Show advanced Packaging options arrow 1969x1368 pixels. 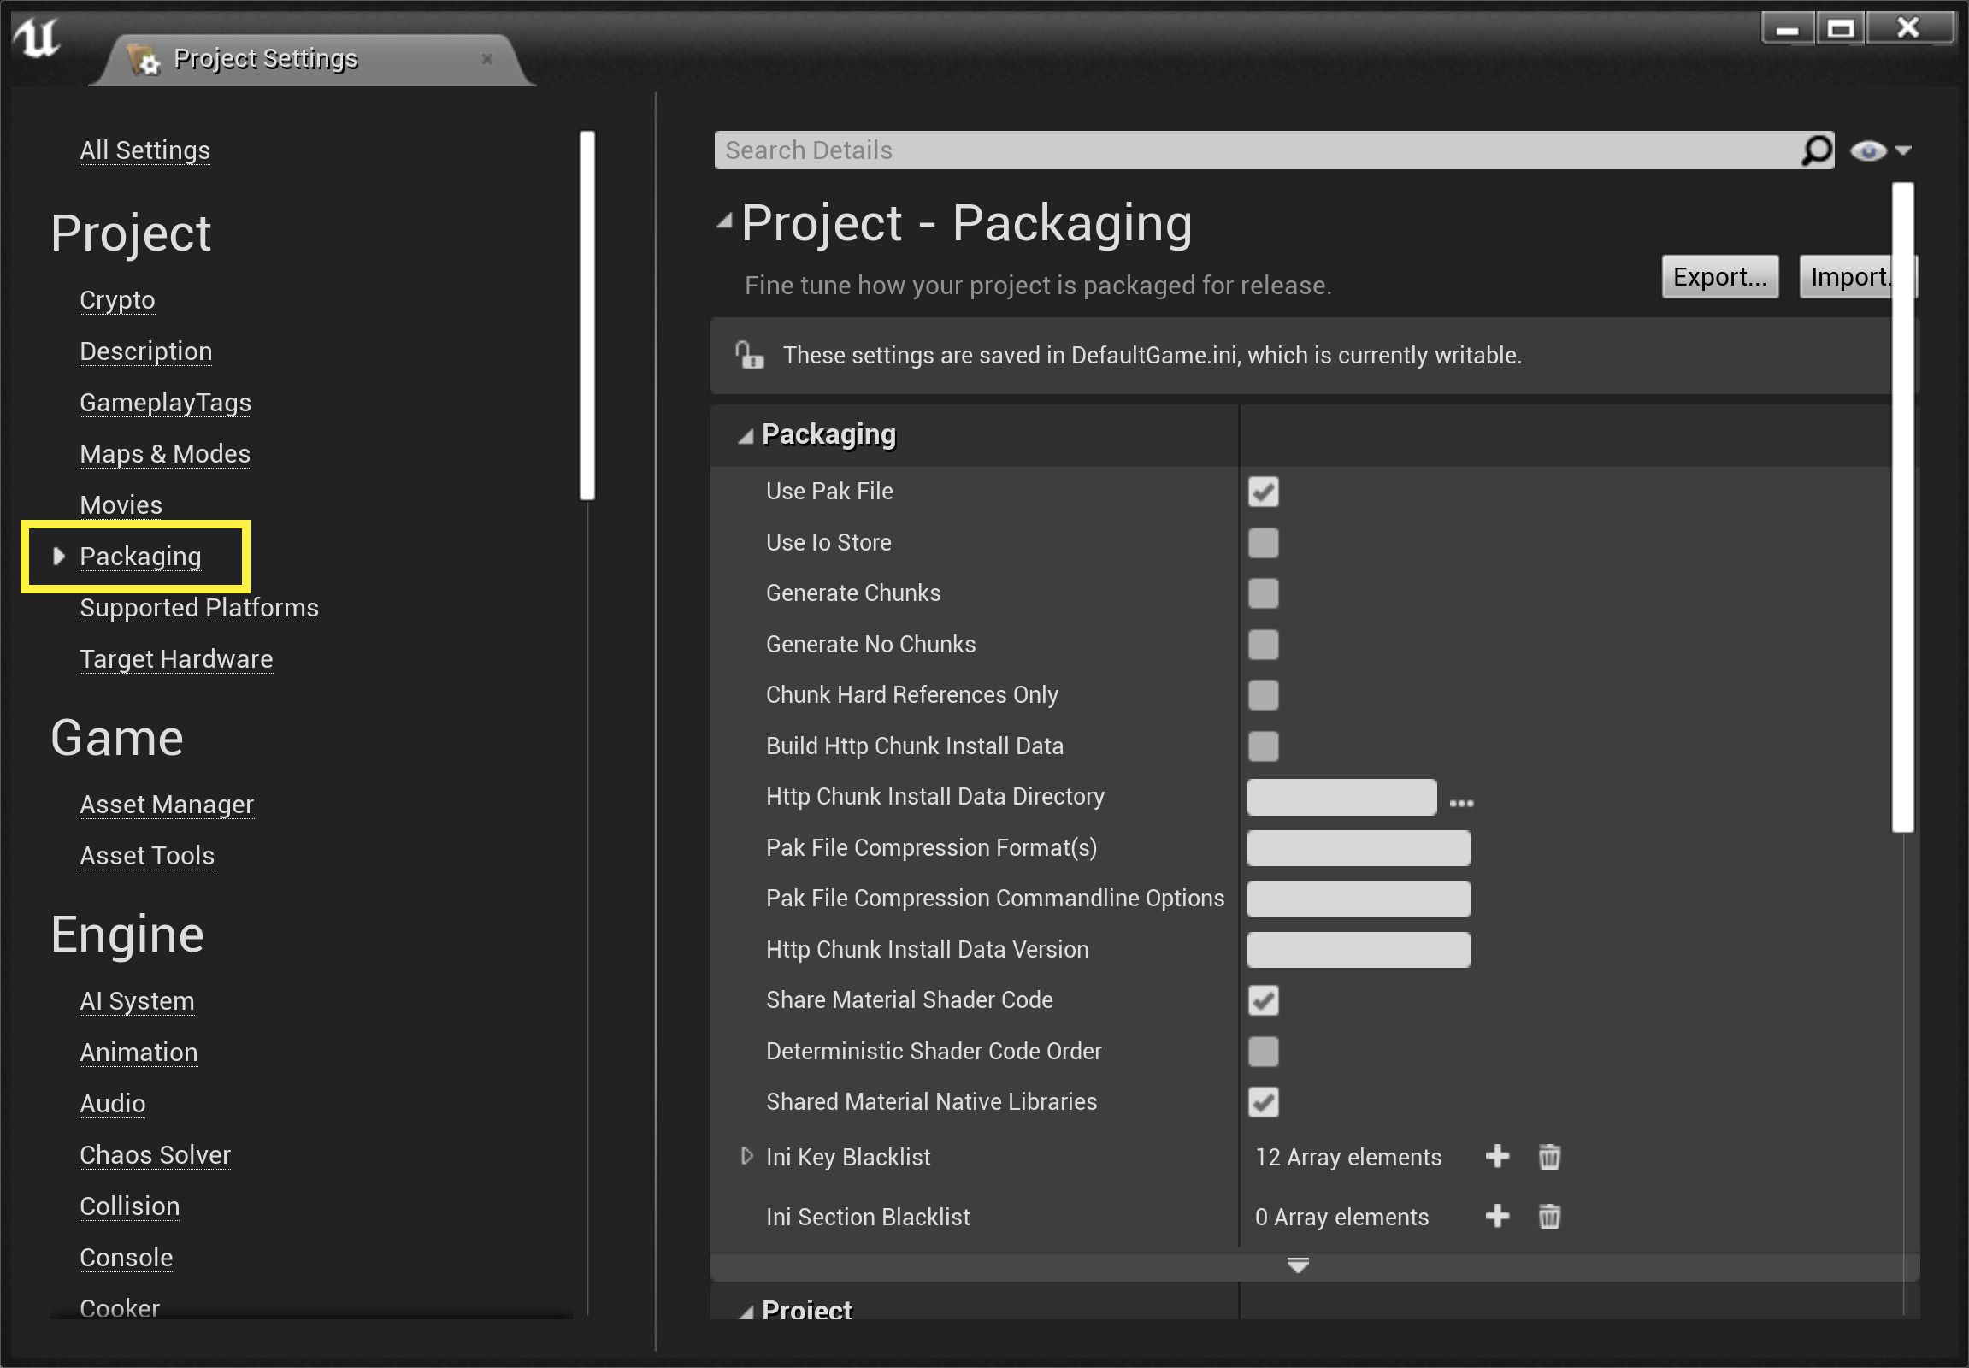(x=1297, y=1265)
